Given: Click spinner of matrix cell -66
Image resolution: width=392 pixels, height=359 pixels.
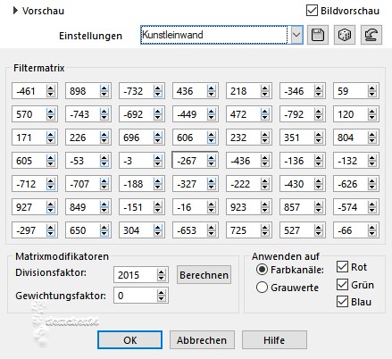Looking at the screenshot, I should (x=372, y=230).
